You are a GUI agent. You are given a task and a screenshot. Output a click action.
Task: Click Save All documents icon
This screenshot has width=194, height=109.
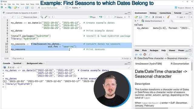coord(27,8)
